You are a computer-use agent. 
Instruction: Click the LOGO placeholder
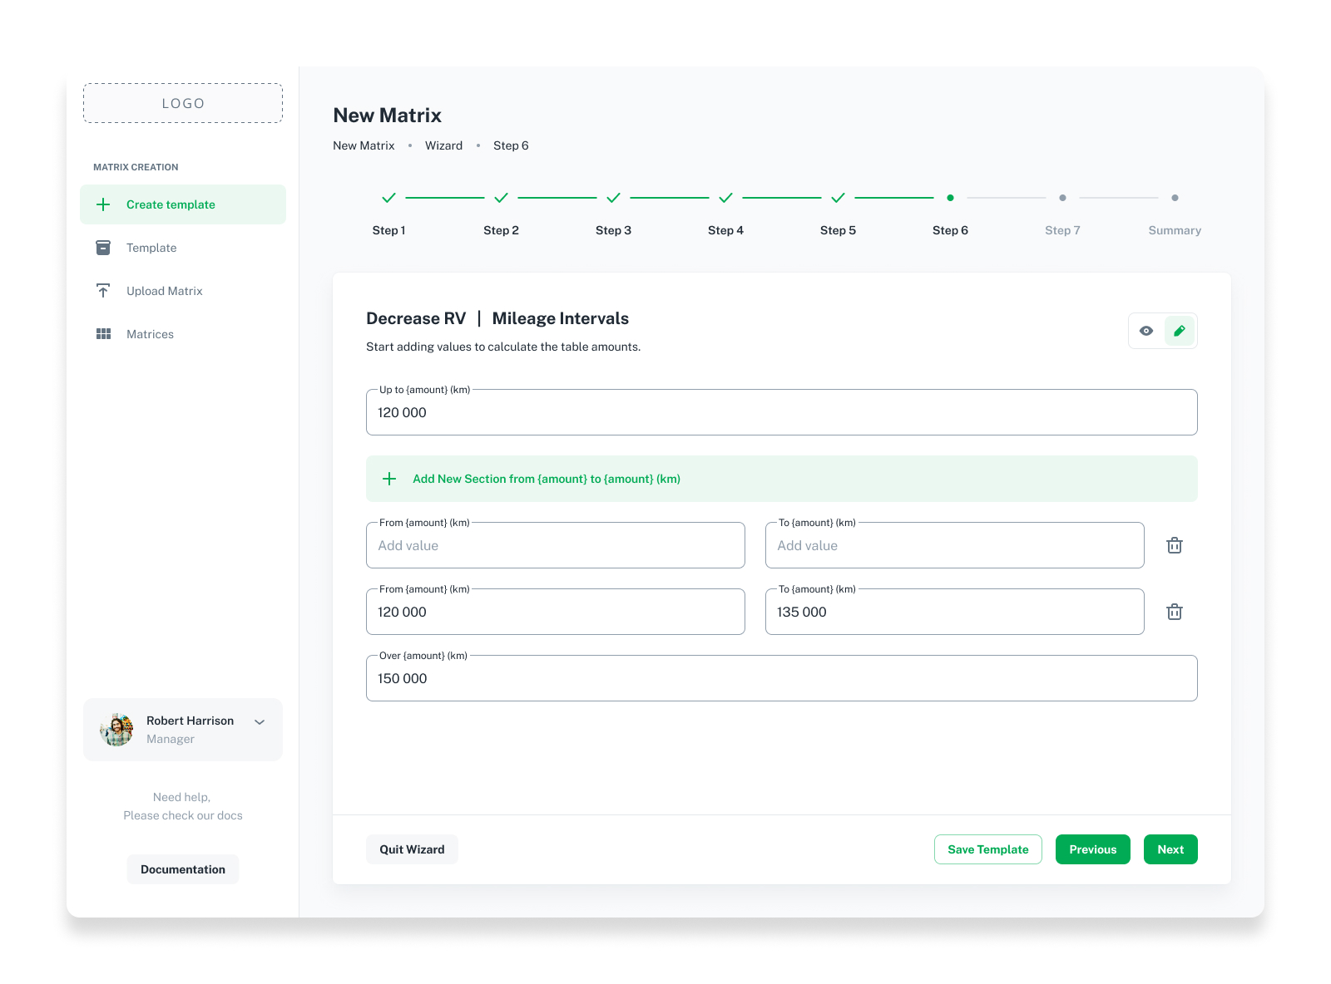tap(183, 103)
